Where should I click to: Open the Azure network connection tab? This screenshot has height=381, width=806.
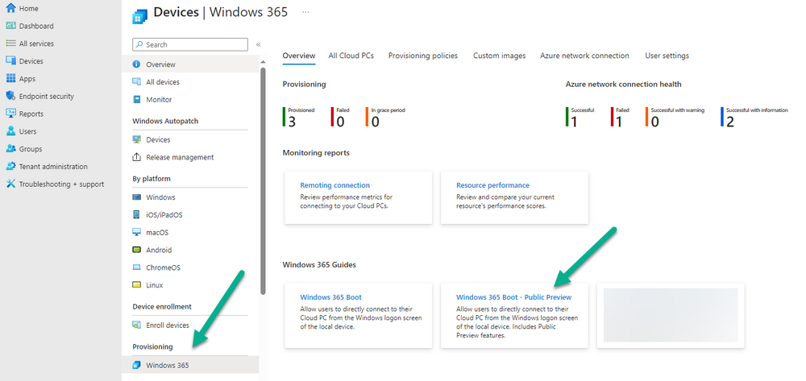point(584,56)
